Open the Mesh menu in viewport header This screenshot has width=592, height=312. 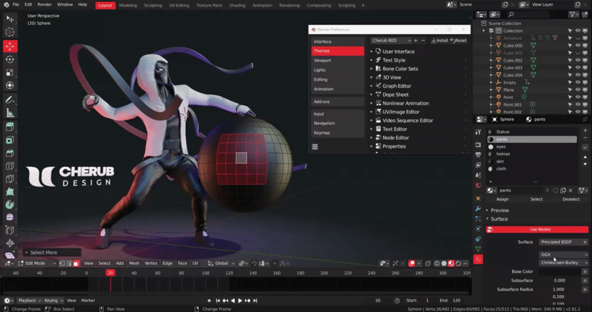coord(134,264)
